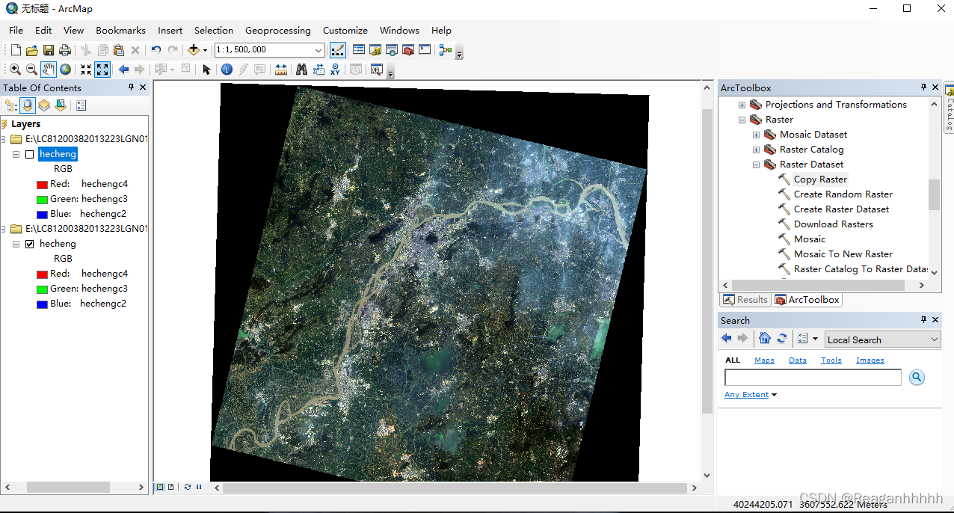The height and width of the screenshot is (513, 954).
Task: Expand the Mosaic Dataset toolset
Action: 756,135
